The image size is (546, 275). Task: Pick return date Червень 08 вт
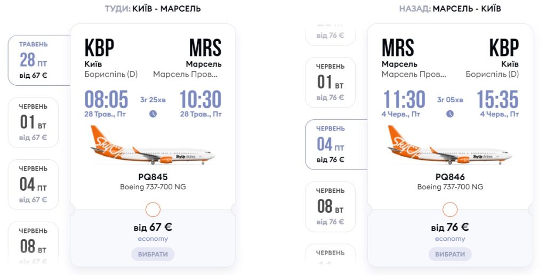tap(330, 206)
